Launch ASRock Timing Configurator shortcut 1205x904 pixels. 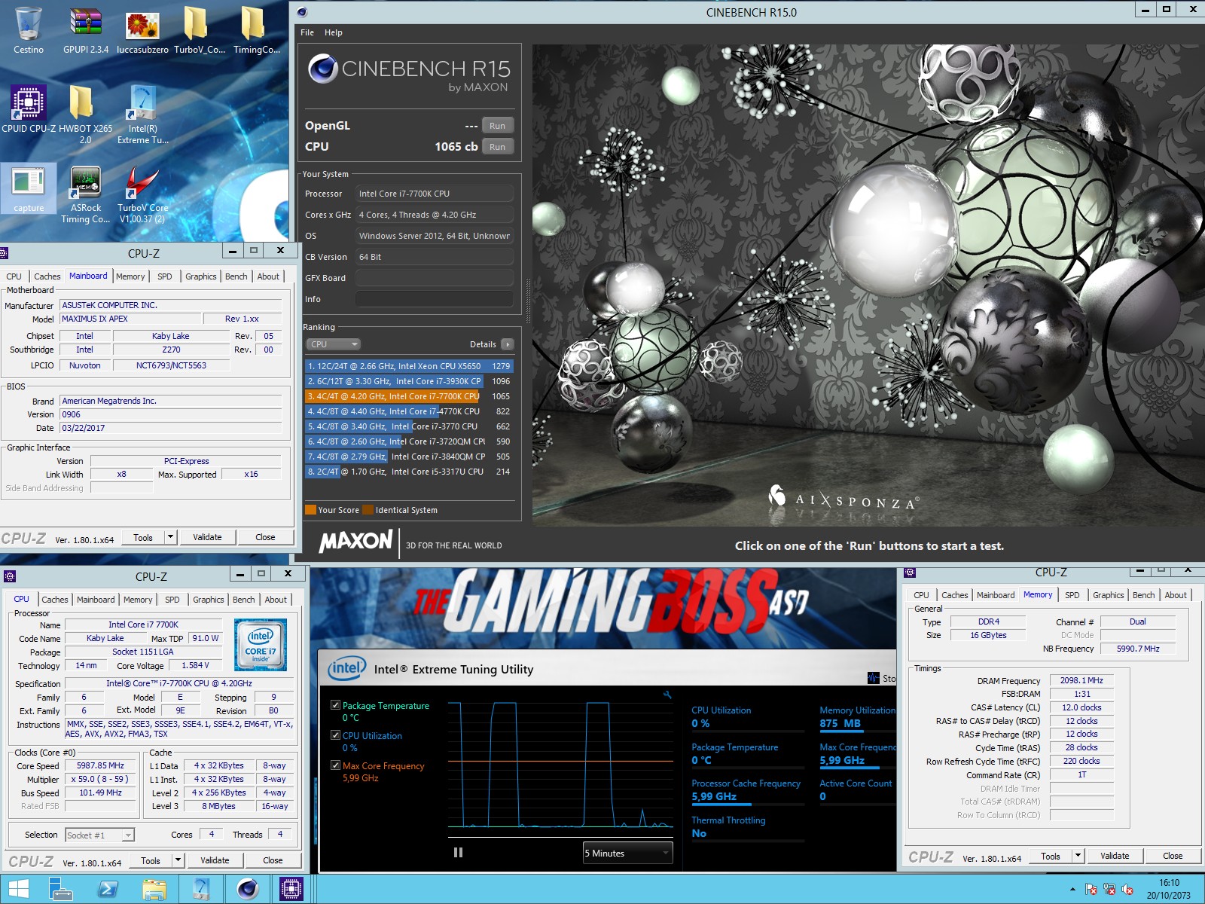(85, 194)
